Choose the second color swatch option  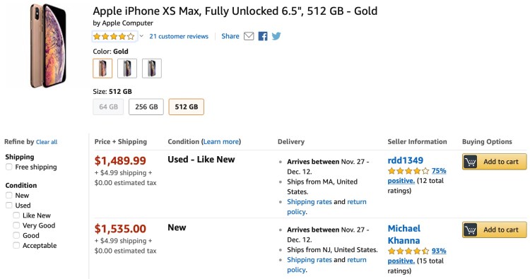pyautogui.click(x=127, y=69)
